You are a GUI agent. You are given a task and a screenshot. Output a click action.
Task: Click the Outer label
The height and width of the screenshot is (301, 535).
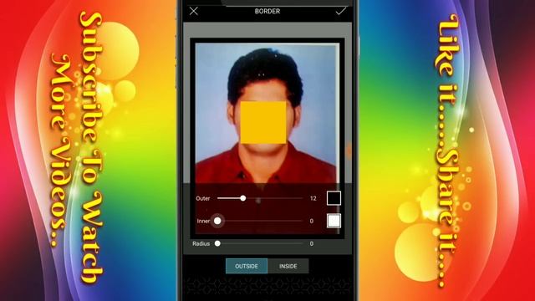(x=202, y=198)
